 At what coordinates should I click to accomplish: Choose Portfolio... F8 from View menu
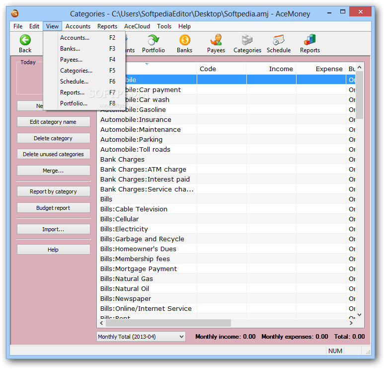coord(84,103)
